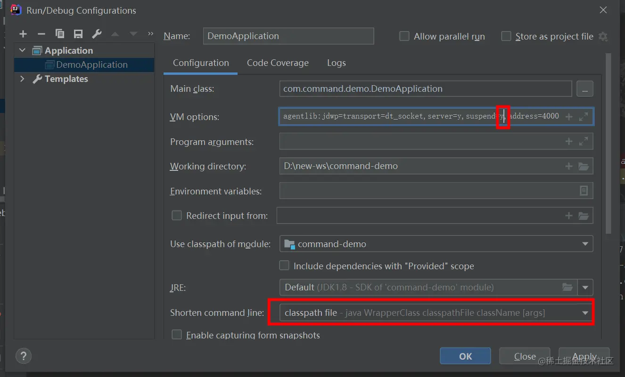Open the help question mark button
This screenshot has width=625, height=377.
(x=24, y=355)
